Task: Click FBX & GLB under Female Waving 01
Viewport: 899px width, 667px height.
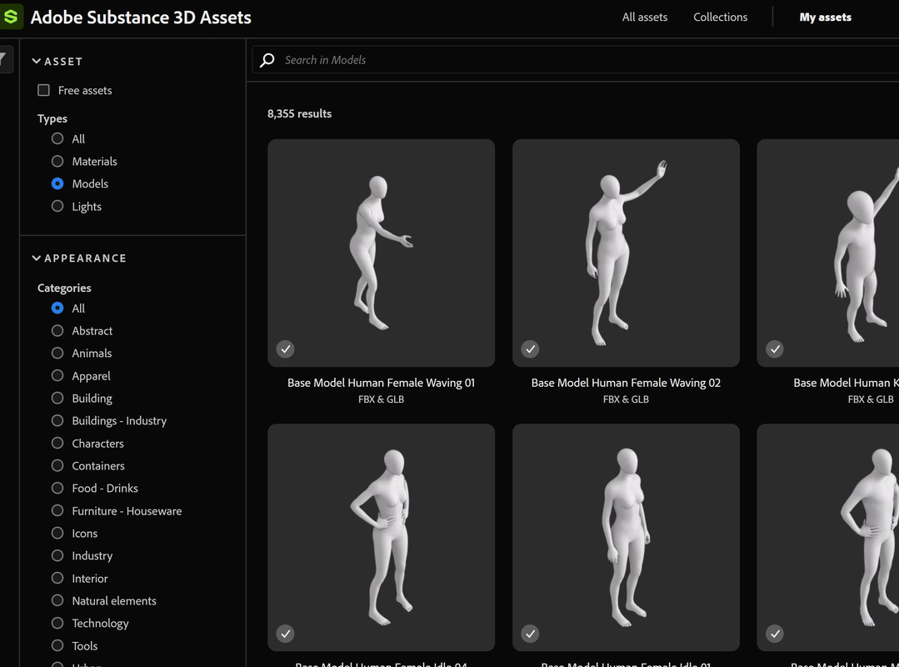Action: coord(382,399)
